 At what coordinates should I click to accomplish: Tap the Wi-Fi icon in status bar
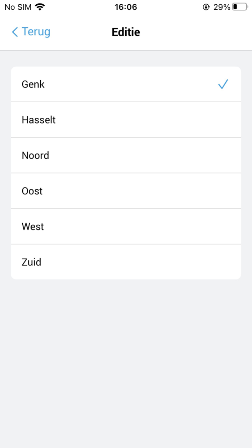point(39,6)
